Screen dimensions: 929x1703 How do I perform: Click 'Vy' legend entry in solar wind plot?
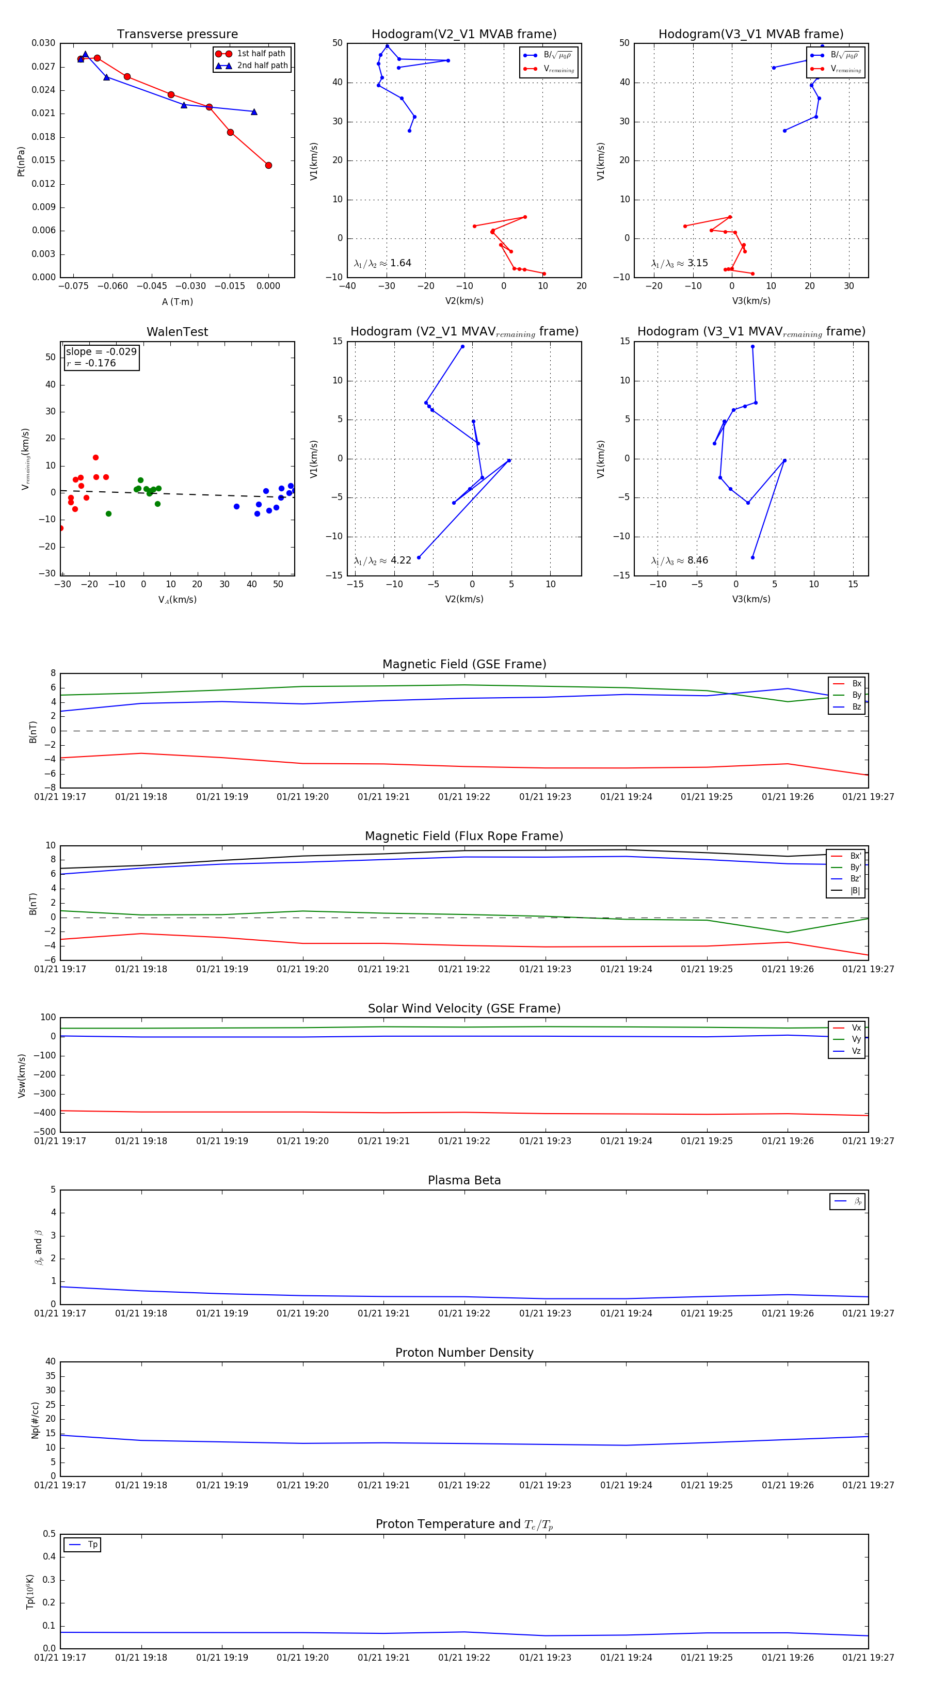click(x=847, y=1039)
